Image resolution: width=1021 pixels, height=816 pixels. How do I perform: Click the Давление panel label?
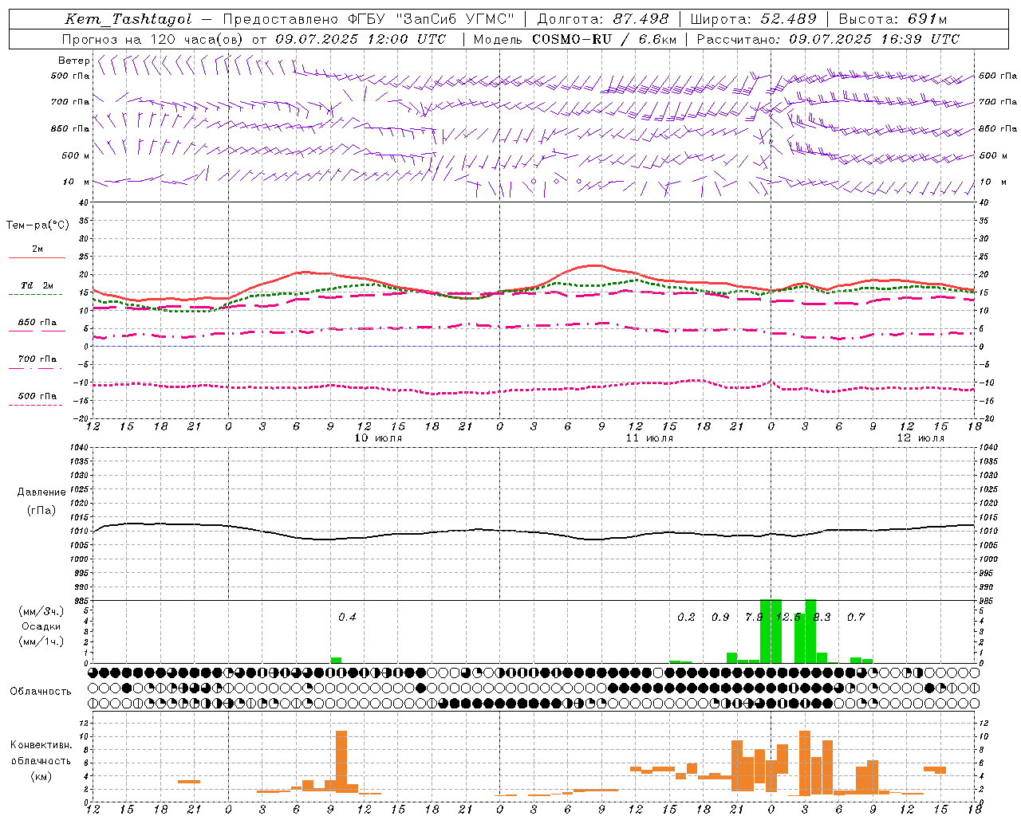(41, 492)
